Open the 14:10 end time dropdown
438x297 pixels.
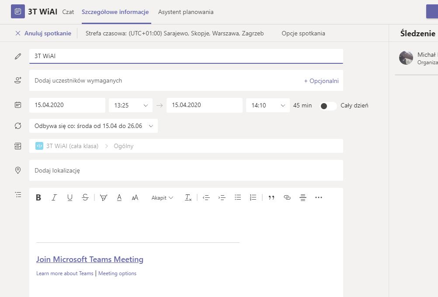coord(268,105)
